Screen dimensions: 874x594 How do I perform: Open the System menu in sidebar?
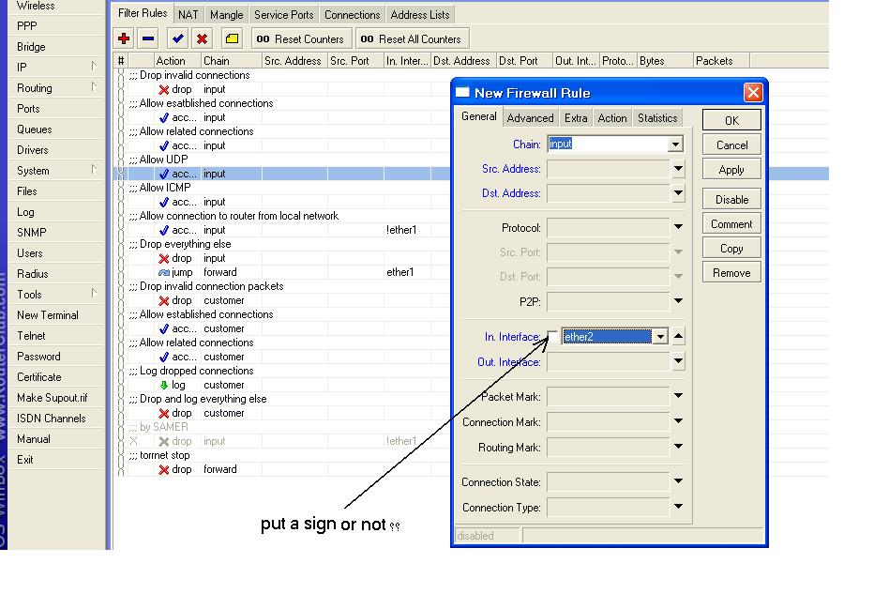[56, 170]
